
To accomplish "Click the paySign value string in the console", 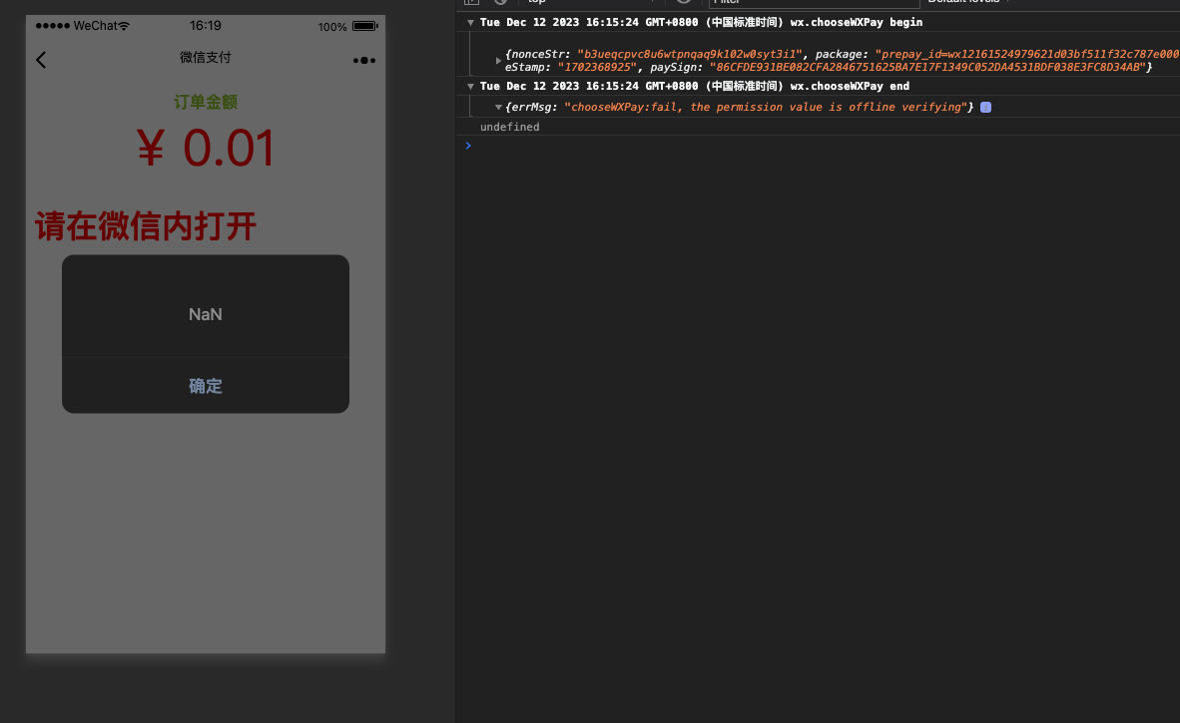I will pos(927,68).
